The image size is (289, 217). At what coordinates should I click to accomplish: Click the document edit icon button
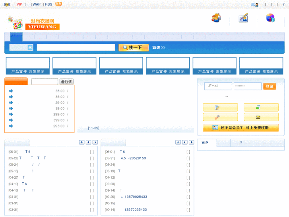point(220,108)
